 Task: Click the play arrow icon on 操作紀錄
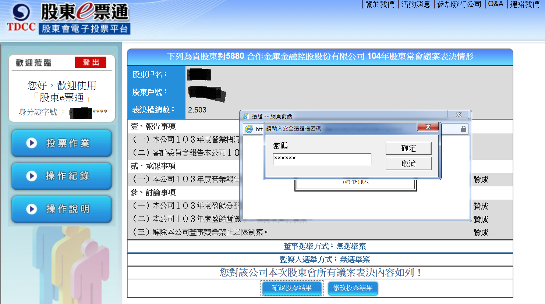coord(32,176)
